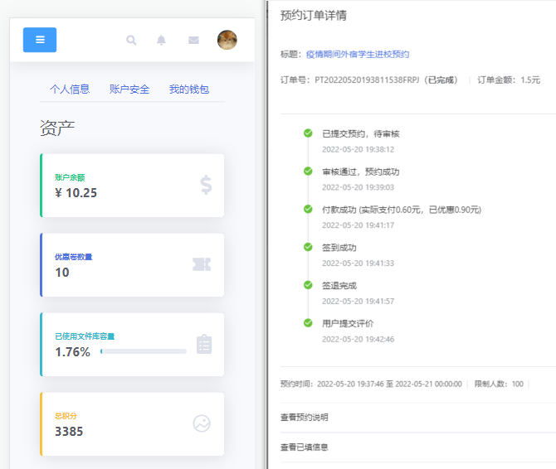Click green check beside 审核通过，预约成功
556x469 pixels.
pyautogui.click(x=308, y=171)
